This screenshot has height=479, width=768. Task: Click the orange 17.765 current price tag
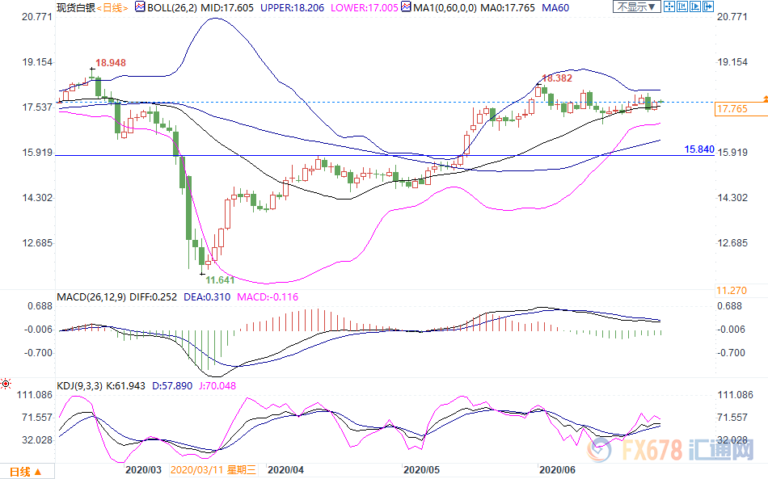[731, 109]
